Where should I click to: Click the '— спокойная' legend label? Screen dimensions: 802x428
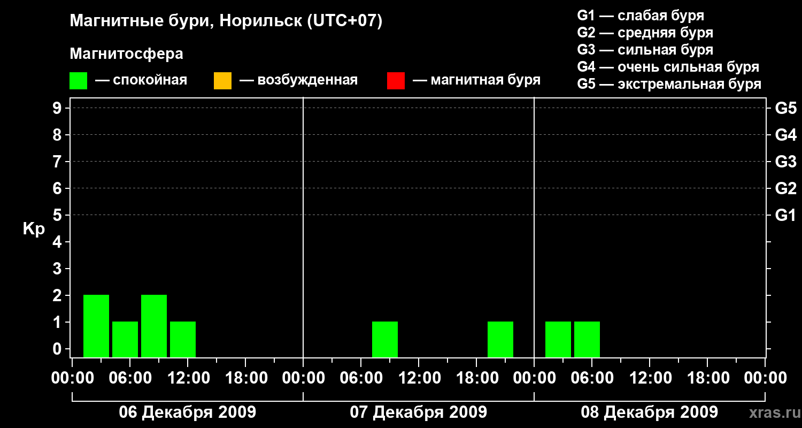141,81
